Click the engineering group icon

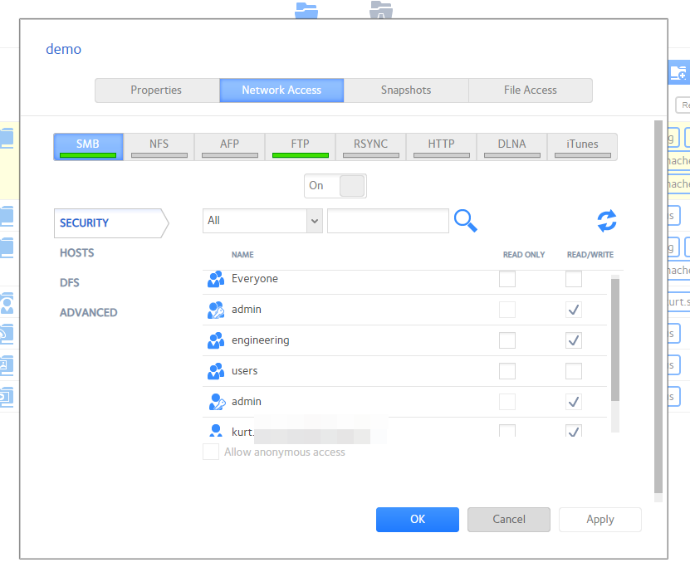(216, 340)
